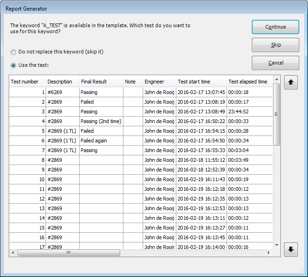Click the Cancel button
This screenshot has width=308, height=277.
tap(275, 63)
